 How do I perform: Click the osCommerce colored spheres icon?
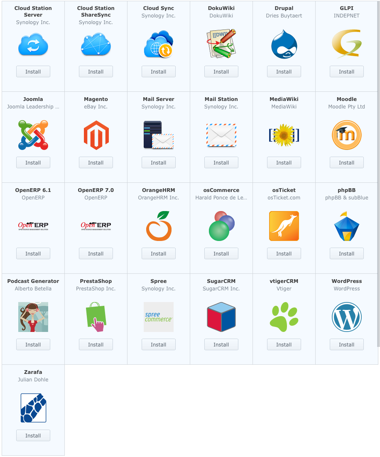coord(222,226)
